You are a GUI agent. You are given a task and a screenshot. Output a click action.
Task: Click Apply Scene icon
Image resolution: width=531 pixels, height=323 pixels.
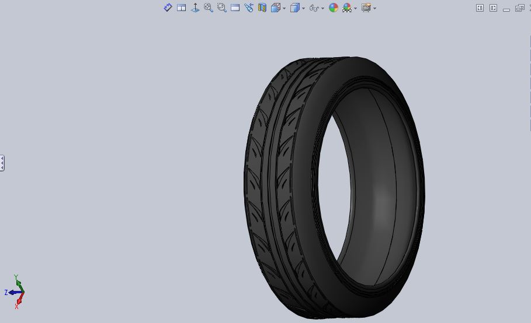347,8
